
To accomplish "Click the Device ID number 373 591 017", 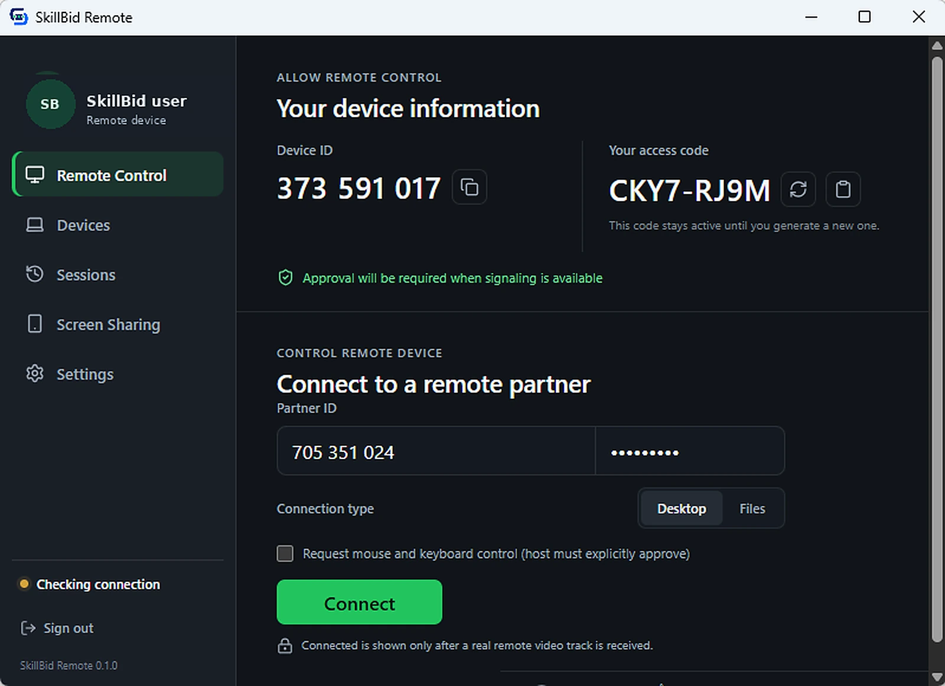I will point(359,188).
